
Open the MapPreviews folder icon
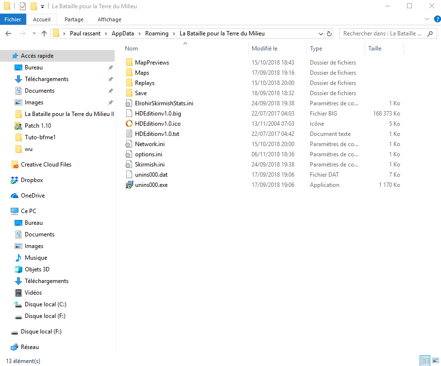tap(129, 63)
